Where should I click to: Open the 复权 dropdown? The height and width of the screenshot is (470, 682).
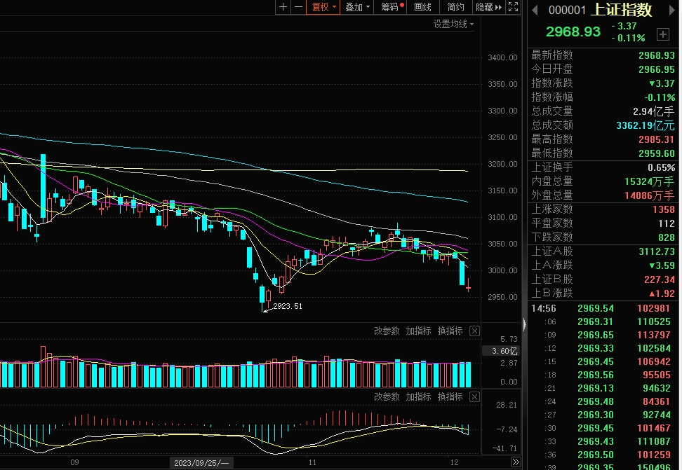pos(324,7)
